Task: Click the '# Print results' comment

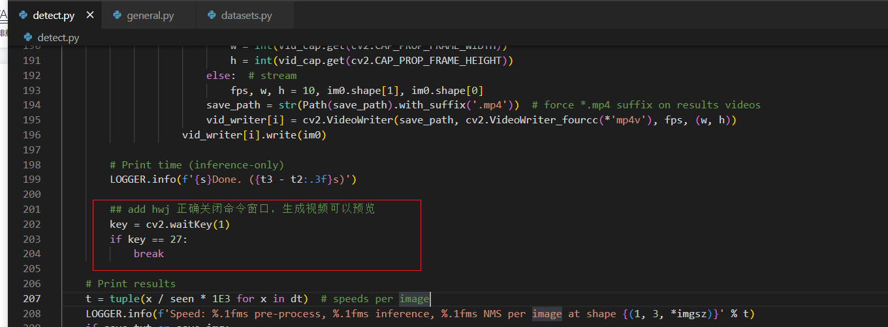Action: pos(131,283)
